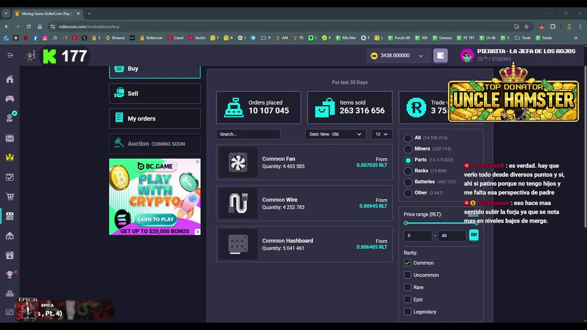Image resolution: width=587 pixels, height=330 pixels.
Task: Check the Uncommon rarity checkbox
Action: pos(407,275)
